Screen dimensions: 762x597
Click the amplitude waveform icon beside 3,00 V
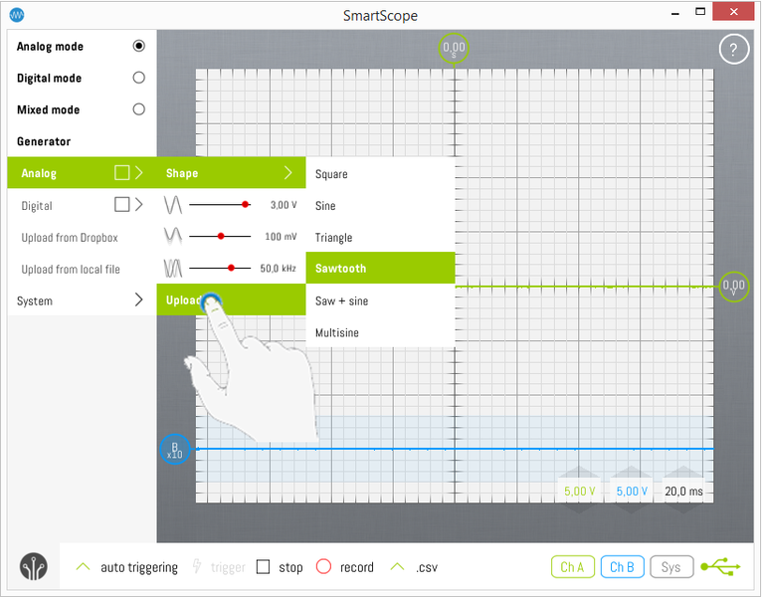click(174, 205)
